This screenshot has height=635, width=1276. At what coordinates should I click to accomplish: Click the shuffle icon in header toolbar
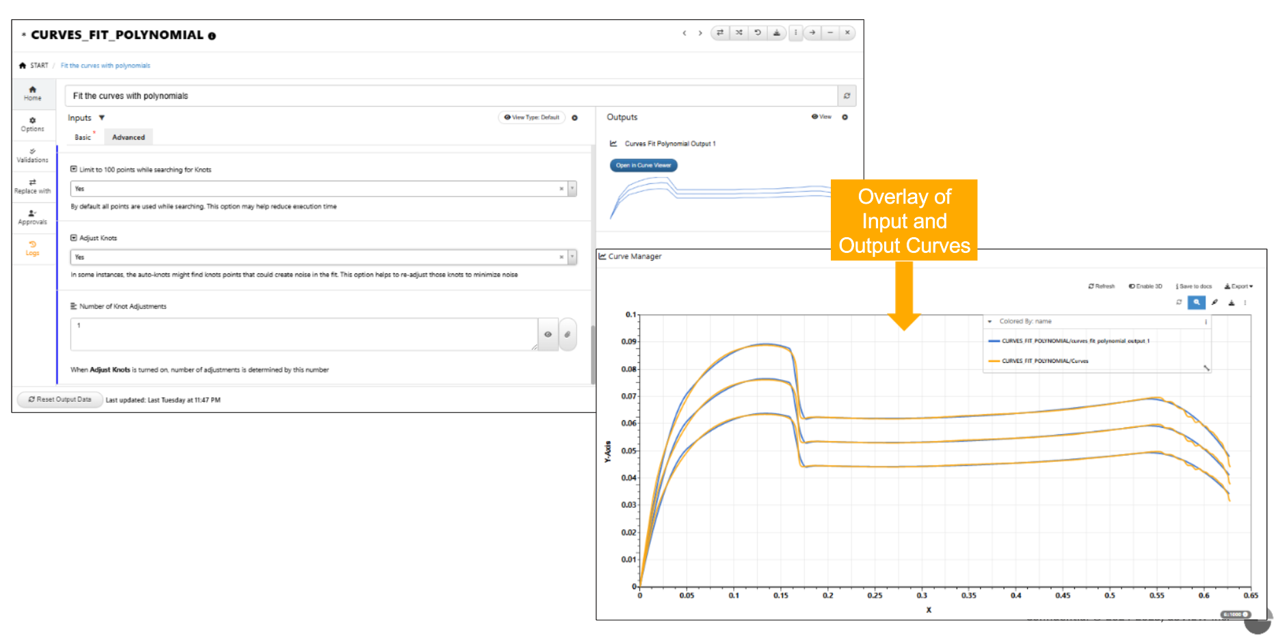[x=739, y=32]
